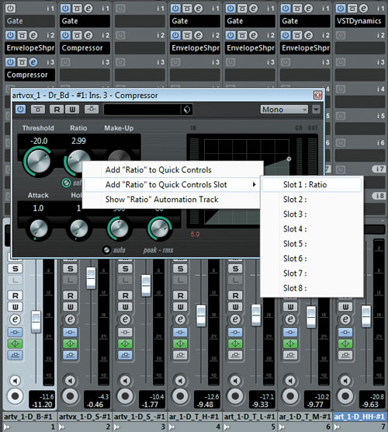This screenshot has width=388, height=432.
Task: Click the R read button on channel 1 strip
Action: (x=16, y=295)
